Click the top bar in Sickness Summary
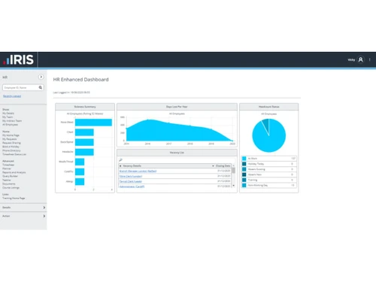This screenshot has width=376, height=282. [x=93, y=123]
